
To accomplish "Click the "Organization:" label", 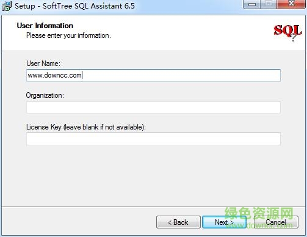I will tap(45, 95).
